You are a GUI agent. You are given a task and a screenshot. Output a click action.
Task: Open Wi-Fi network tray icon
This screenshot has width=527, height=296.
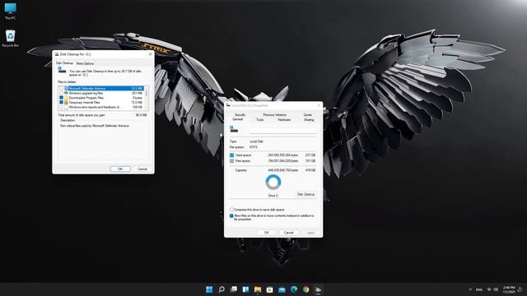[489, 289]
